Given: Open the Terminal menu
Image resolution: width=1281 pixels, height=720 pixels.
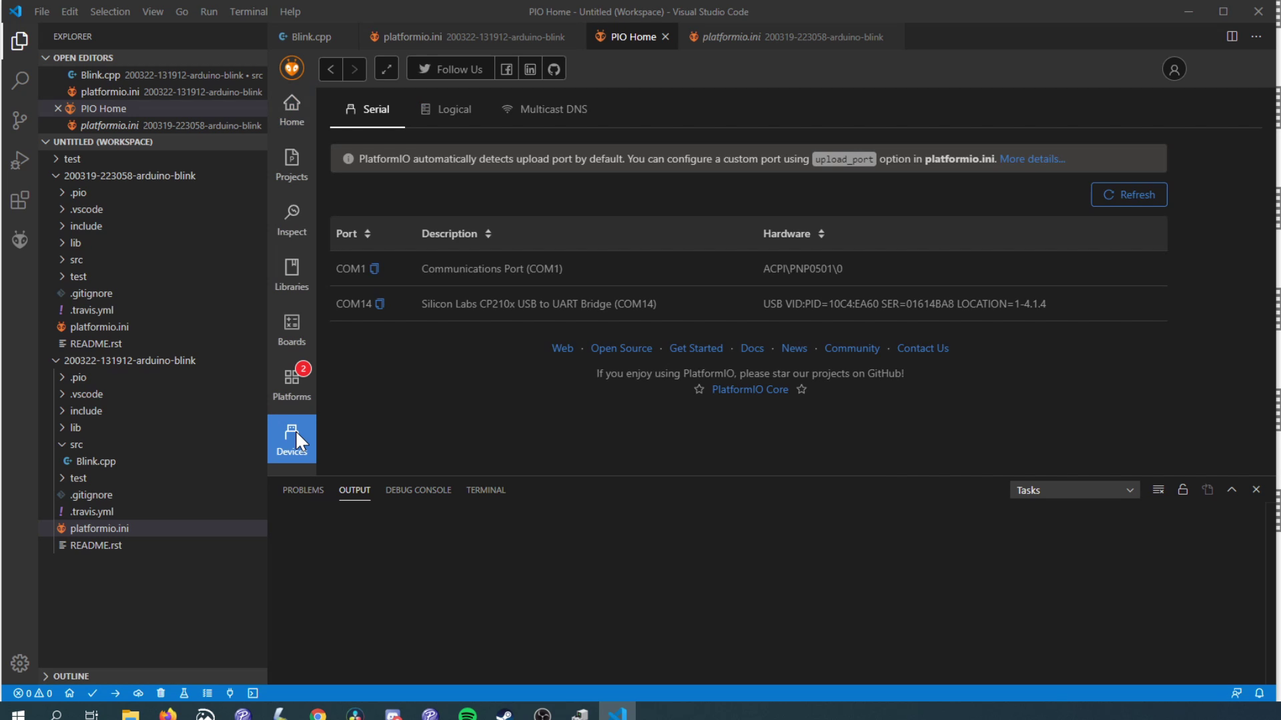Looking at the screenshot, I should (x=248, y=11).
